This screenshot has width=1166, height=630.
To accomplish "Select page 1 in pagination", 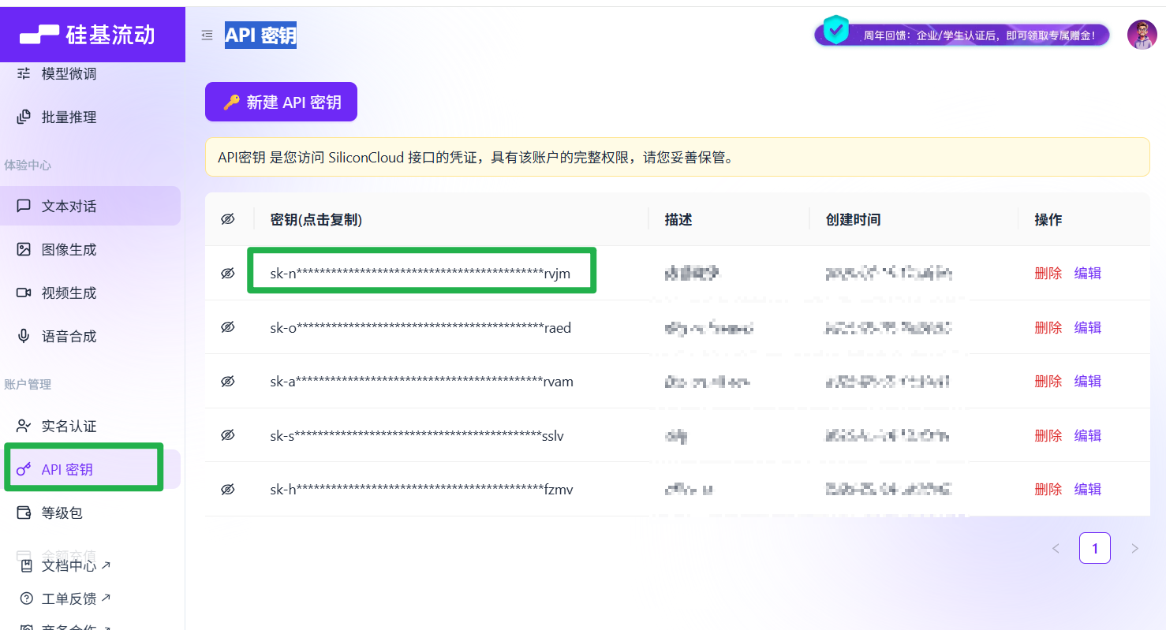I will (x=1095, y=548).
